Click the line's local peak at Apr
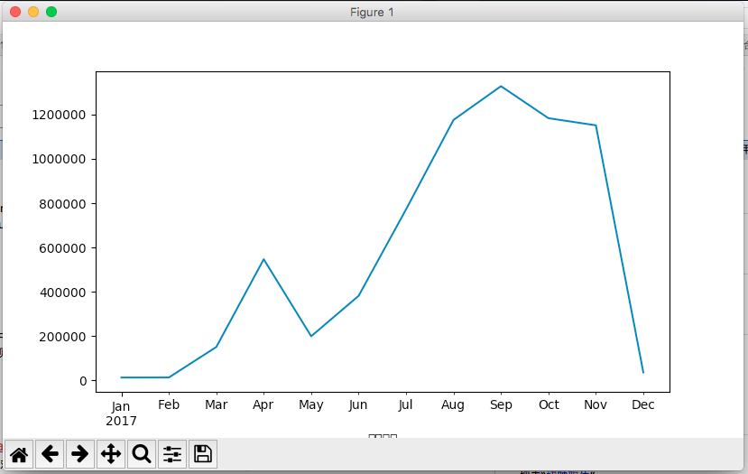 coord(263,259)
